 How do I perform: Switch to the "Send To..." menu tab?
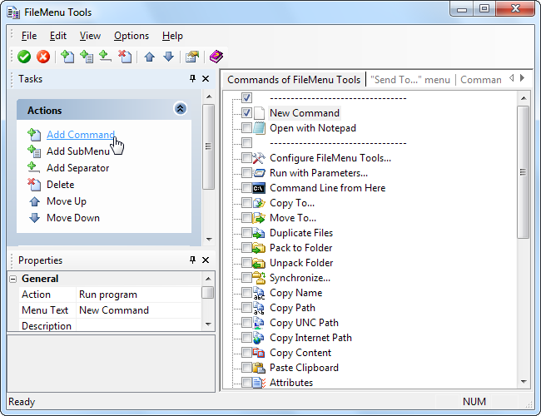(x=410, y=80)
